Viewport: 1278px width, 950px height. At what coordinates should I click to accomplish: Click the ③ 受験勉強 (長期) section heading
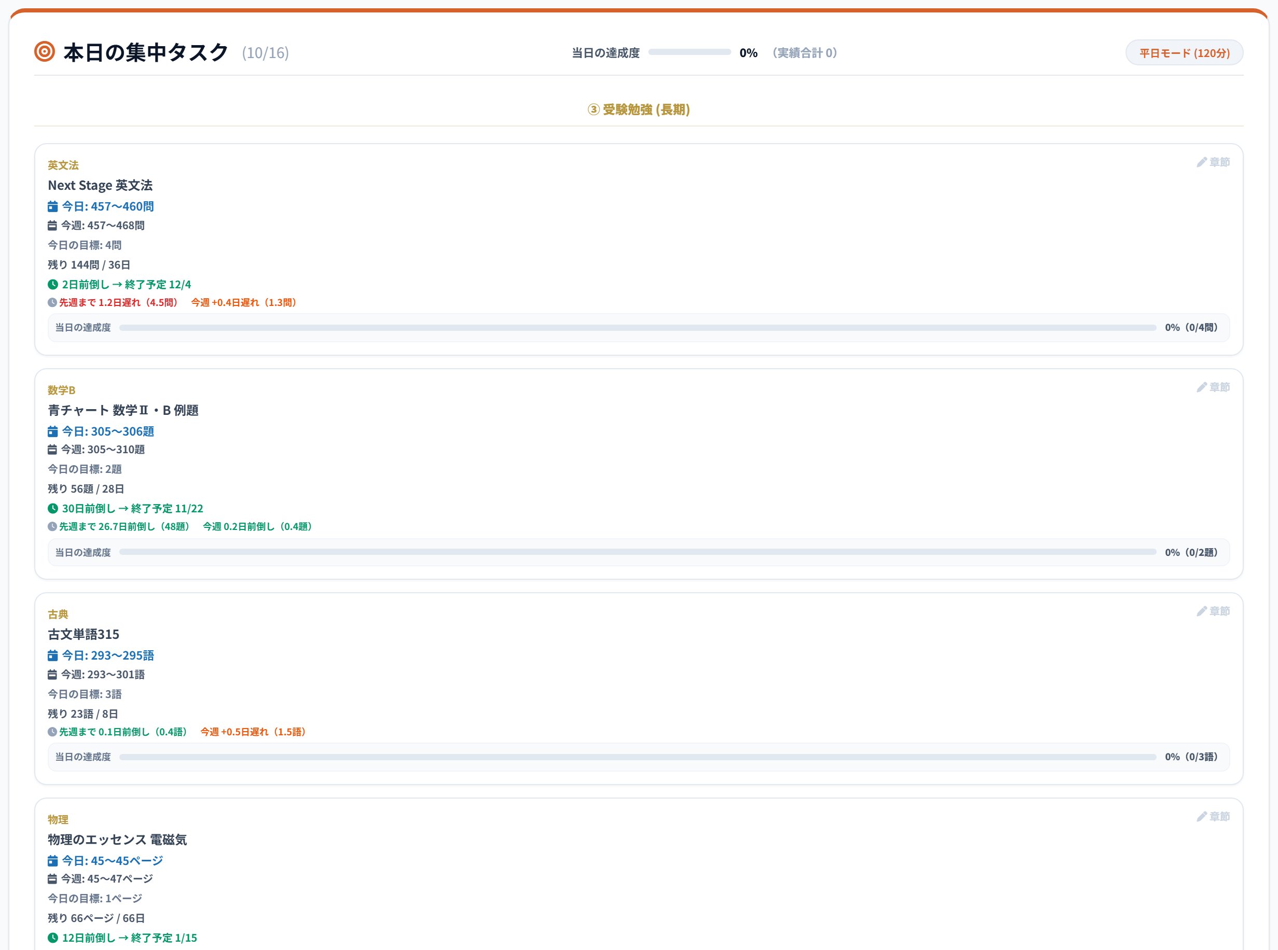pyautogui.click(x=638, y=109)
